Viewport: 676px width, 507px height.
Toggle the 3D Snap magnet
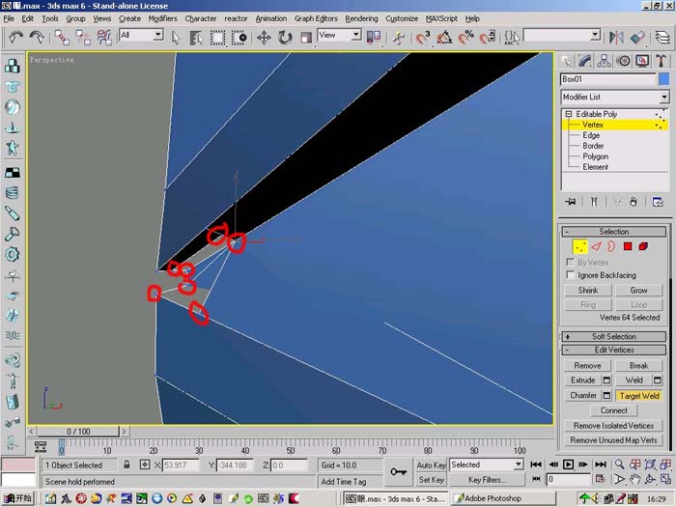point(423,38)
